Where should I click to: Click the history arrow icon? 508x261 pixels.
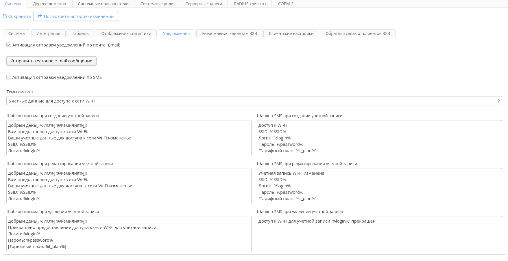40,16
